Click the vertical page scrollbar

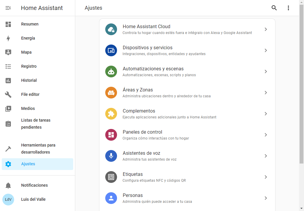pyautogui.click(x=301, y=82)
